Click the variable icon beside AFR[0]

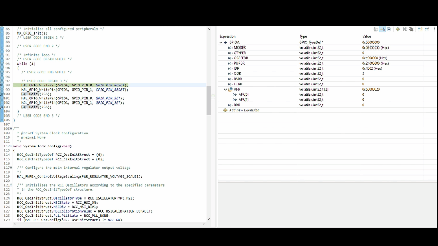pos(235,95)
